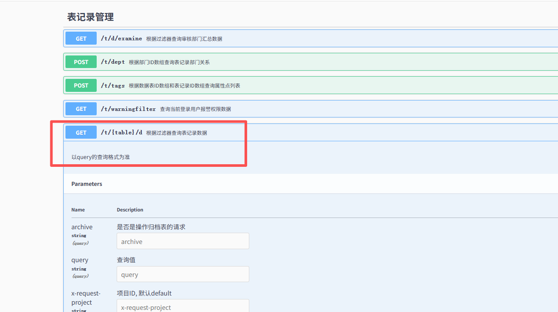
Task: Collapse via GET badge of /t/{table}/d
Action: coord(81,133)
